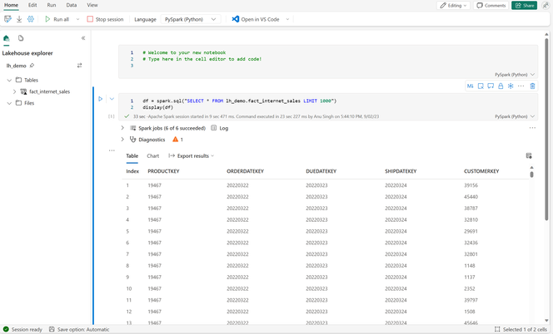Image resolution: width=553 pixels, height=334 pixels.
Task: Open more cell commands ellipsis in cell toolbar
Action: pyautogui.click(x=521, y=86)
